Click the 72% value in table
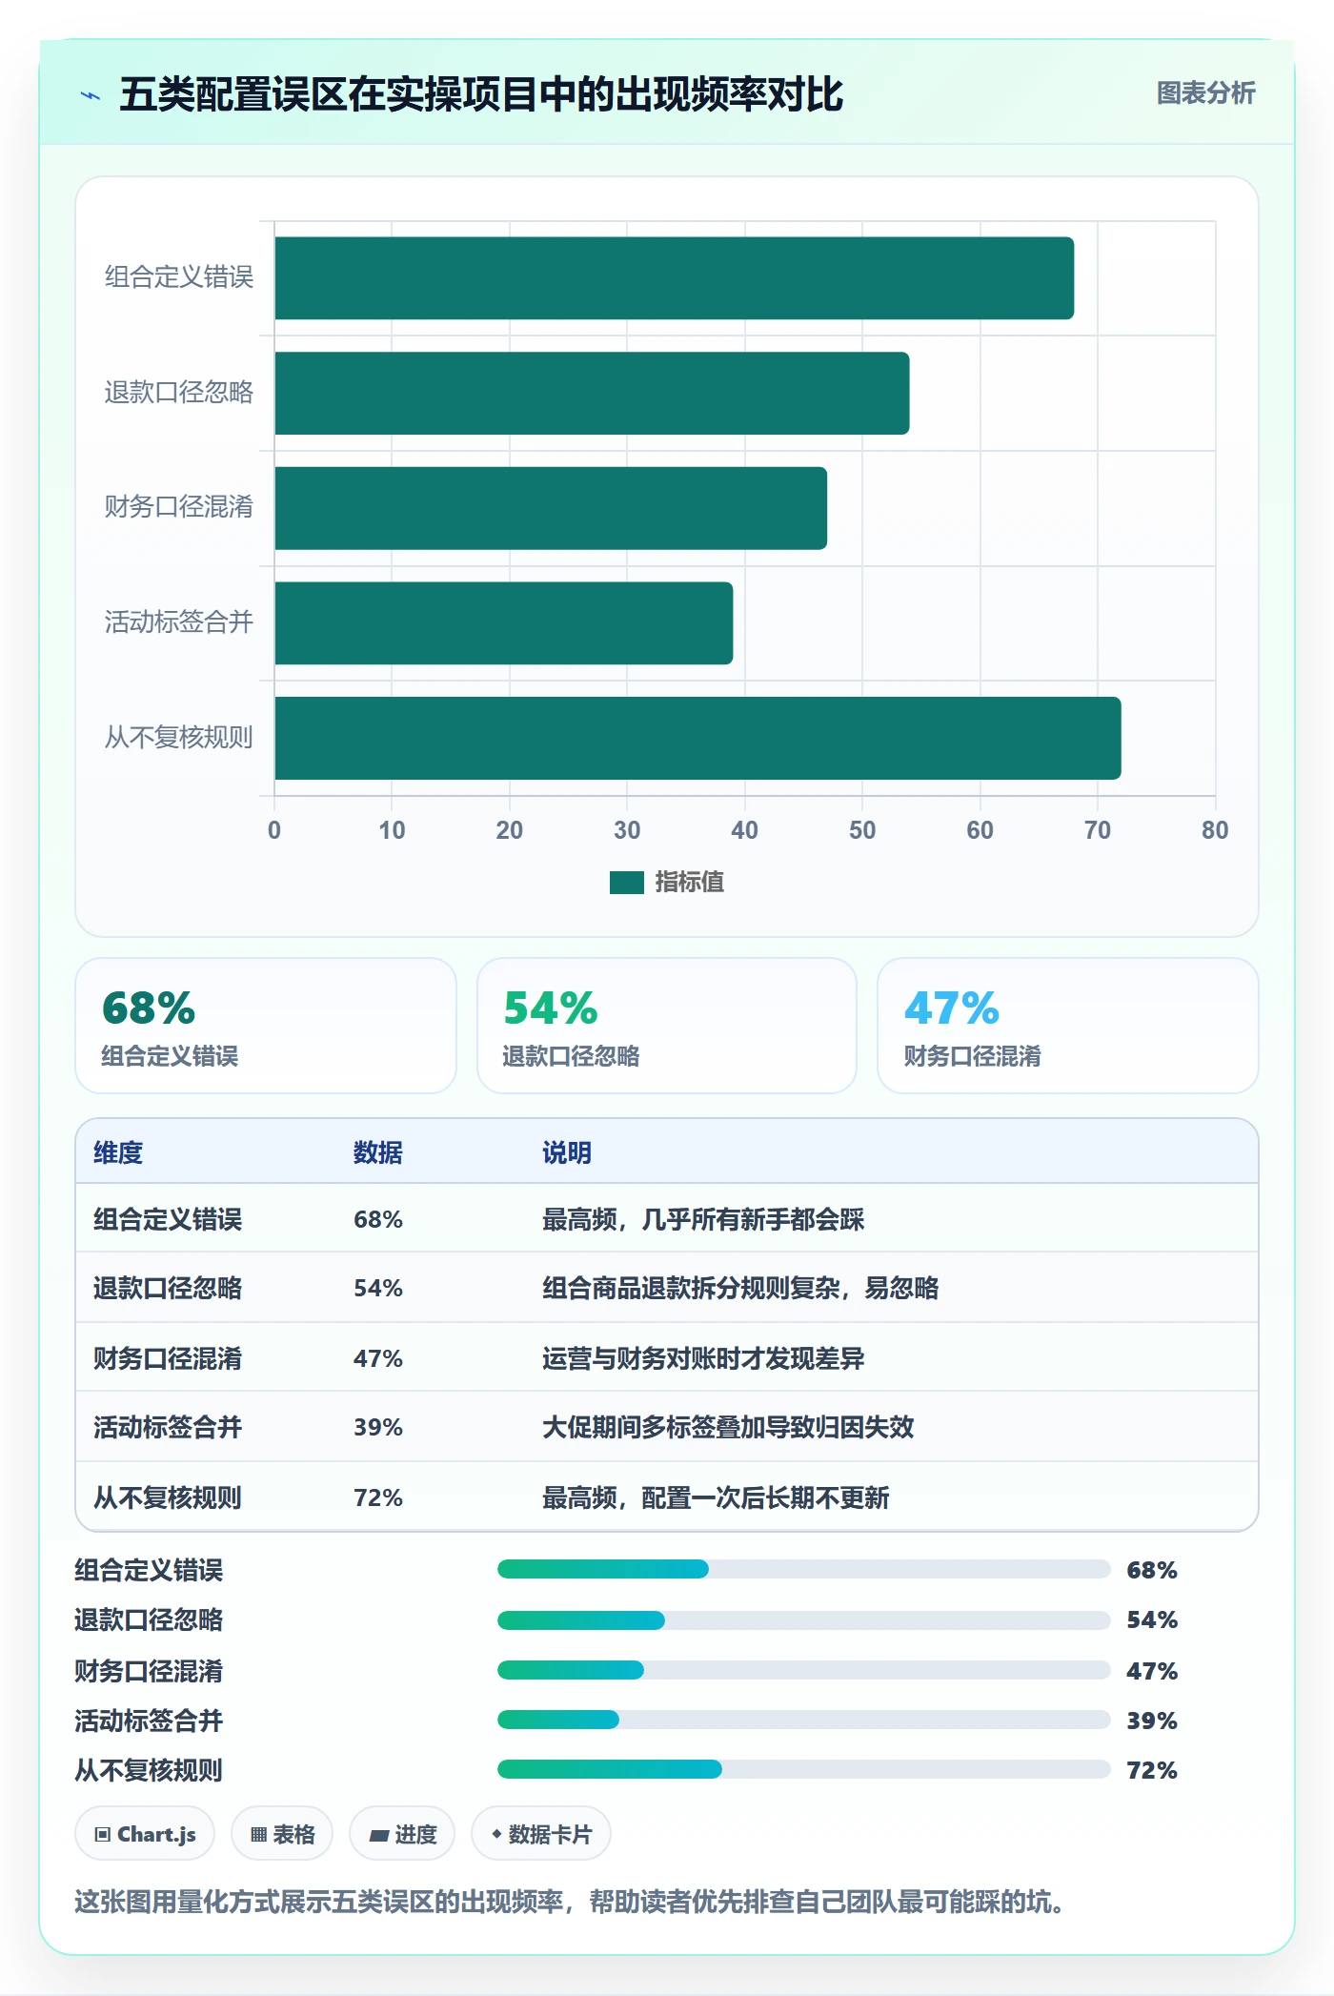The height and width of the screenshot is (1996, 1334). click(x=378, y=1497)
